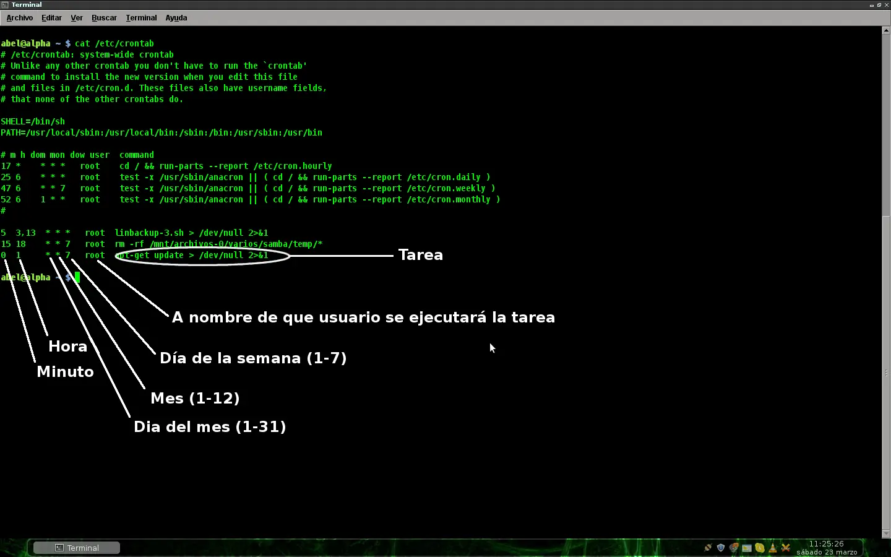
Task: Open the Ver menu
Action: pyautogui.click(x=77, y=18)
